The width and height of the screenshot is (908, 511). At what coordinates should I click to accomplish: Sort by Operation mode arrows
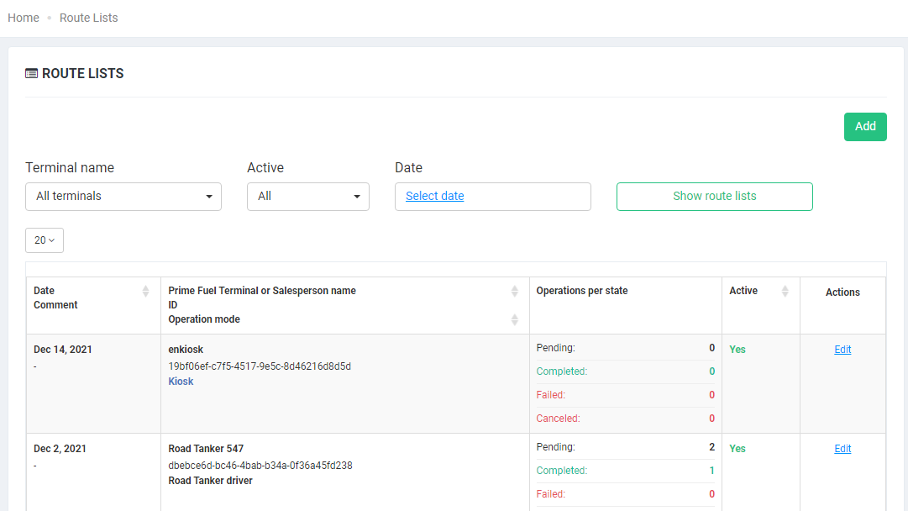(515, 319)
